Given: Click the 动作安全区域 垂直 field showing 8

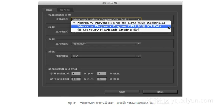Looking at the screenshot, I should pyautogui.click(x=102, y=79).
